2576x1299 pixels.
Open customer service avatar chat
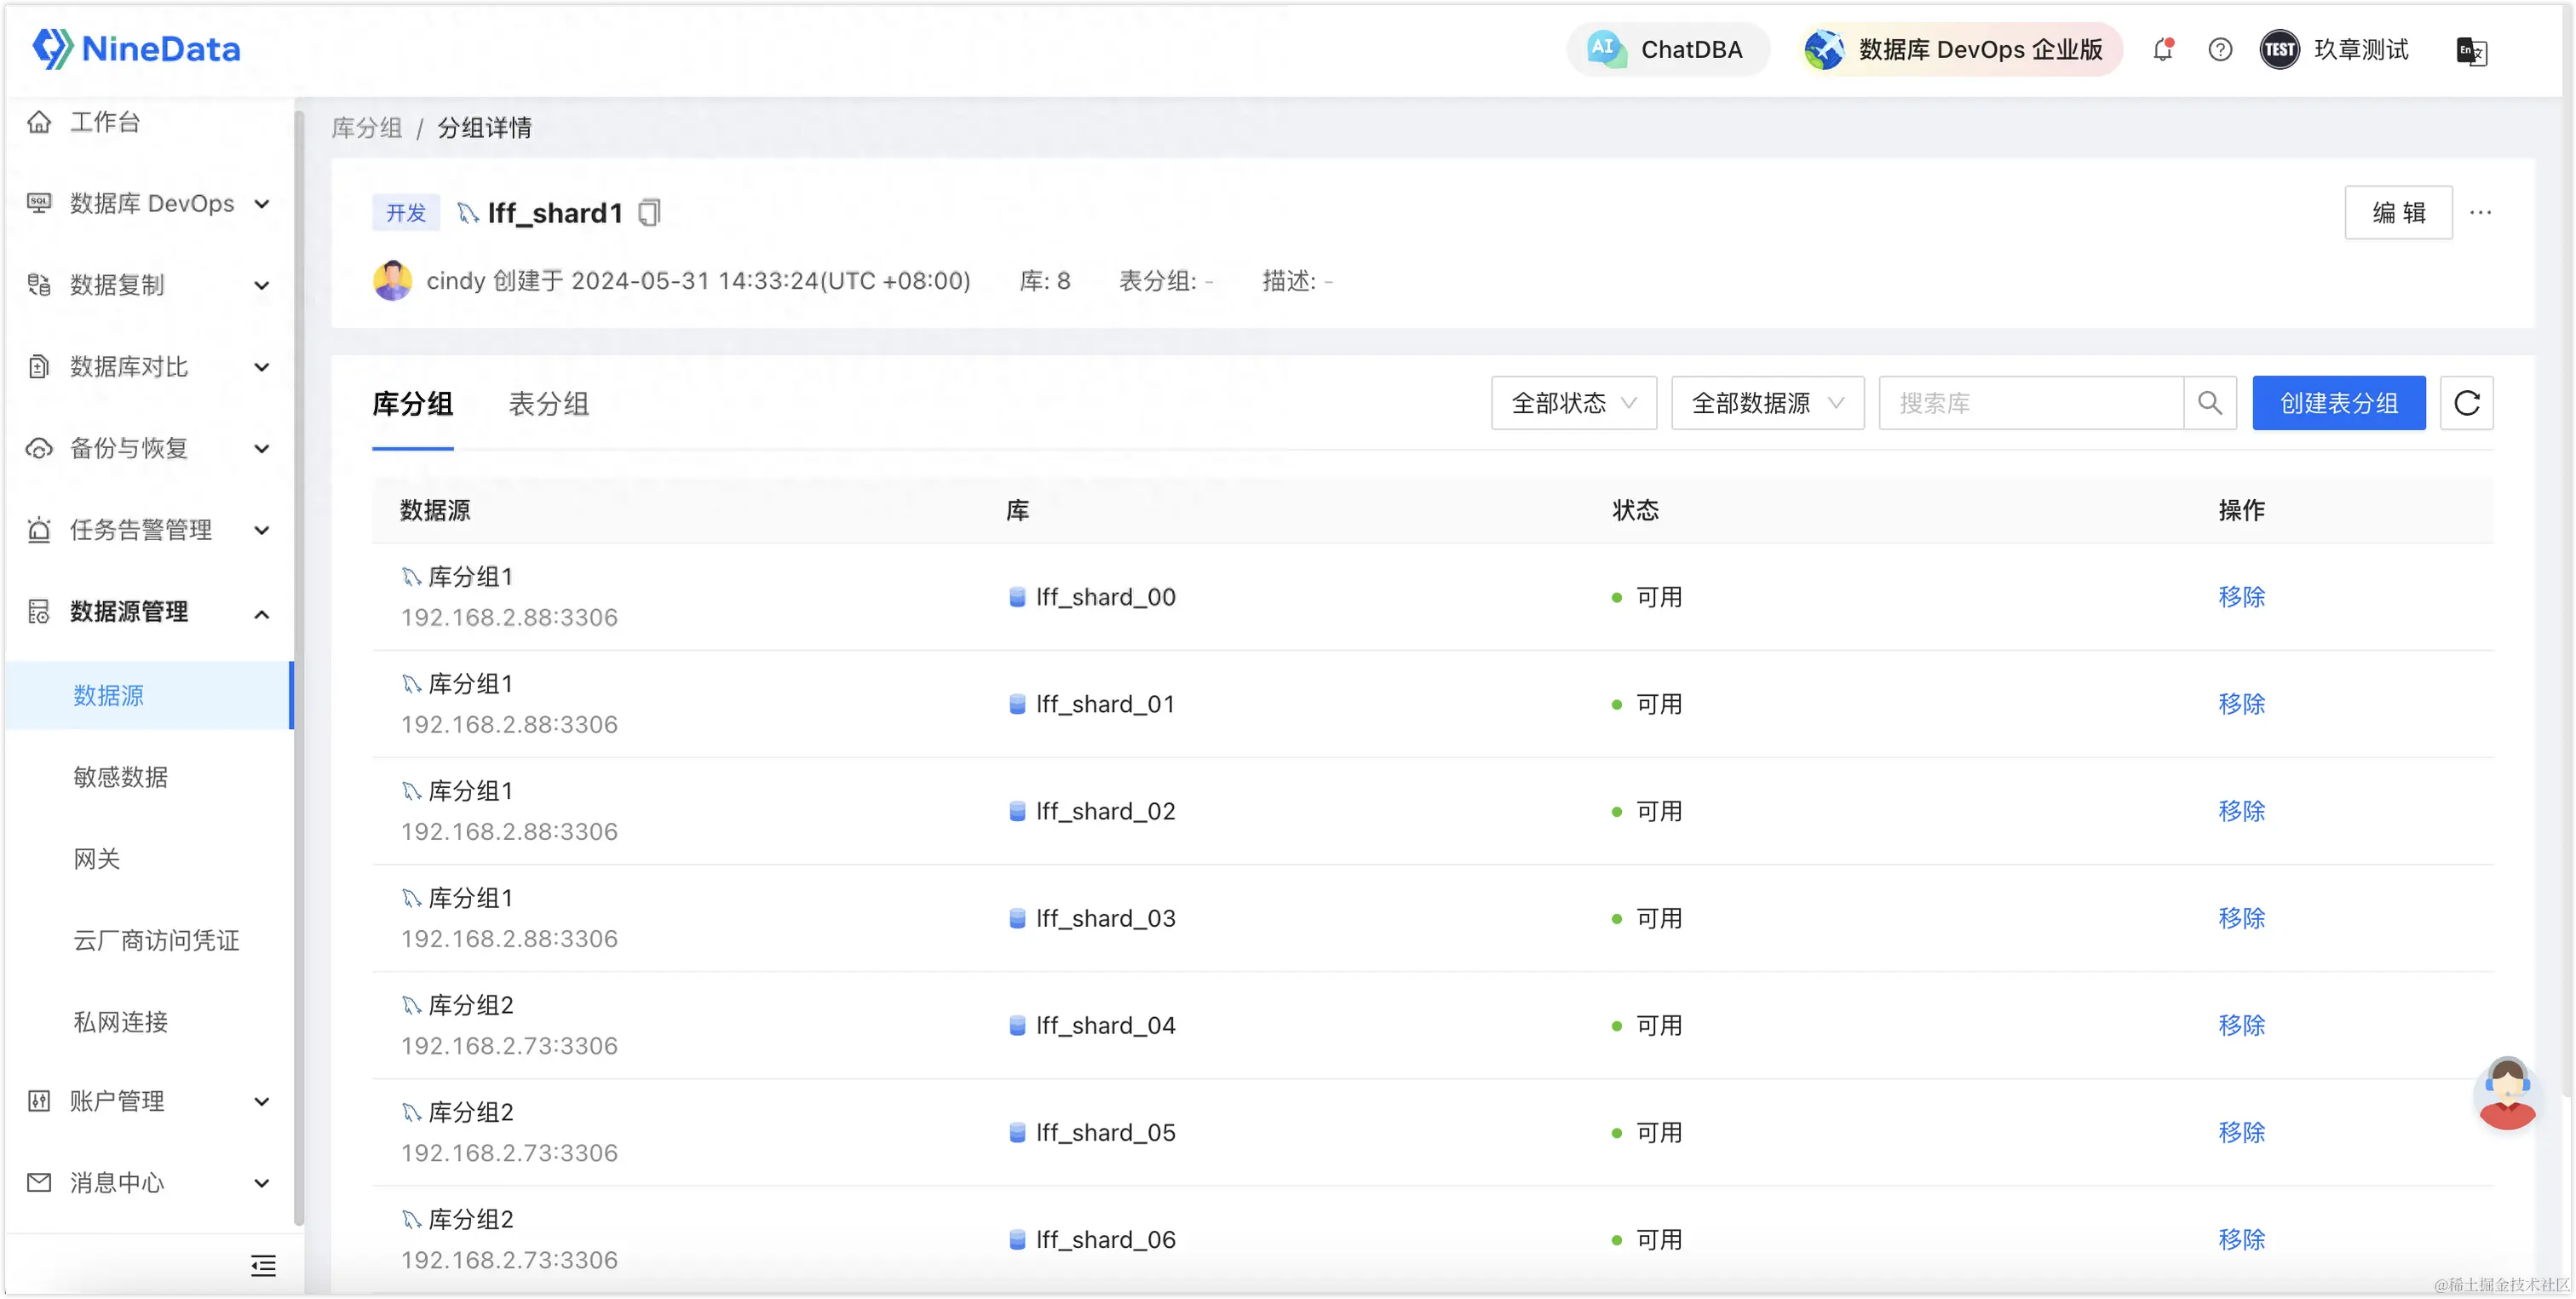(2506, 1094)
